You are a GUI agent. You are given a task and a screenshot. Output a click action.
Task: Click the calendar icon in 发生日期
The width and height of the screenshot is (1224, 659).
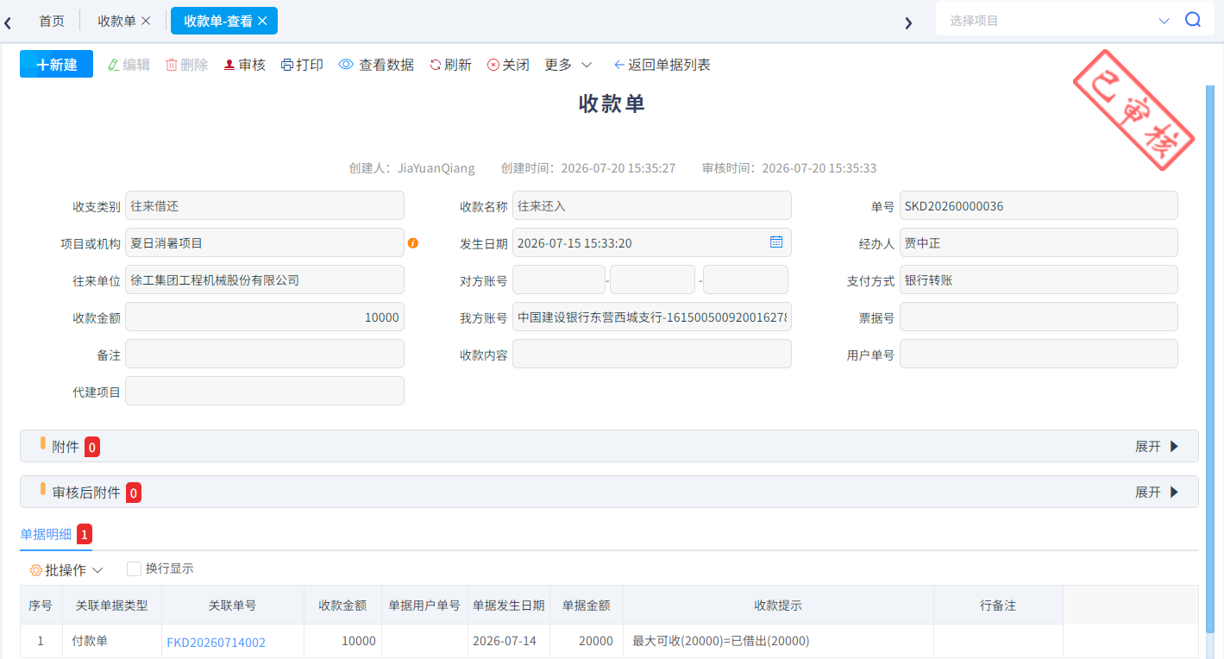click(x=776, y=242)
